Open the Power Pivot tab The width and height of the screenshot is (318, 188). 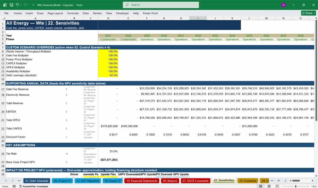[x=150, y=13]
